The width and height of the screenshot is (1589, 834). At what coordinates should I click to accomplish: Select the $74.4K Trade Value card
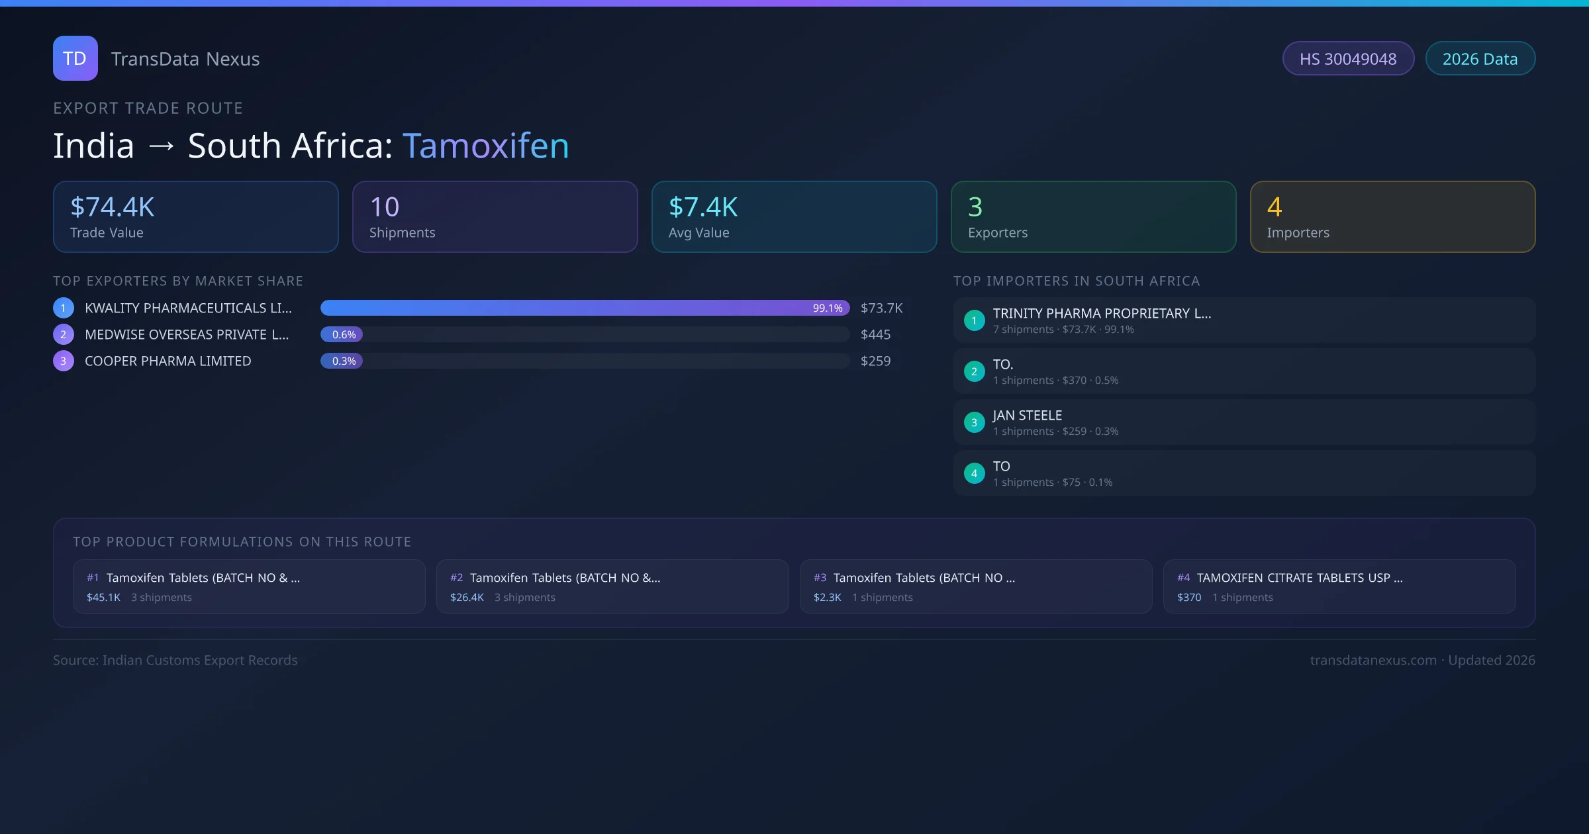195,216
